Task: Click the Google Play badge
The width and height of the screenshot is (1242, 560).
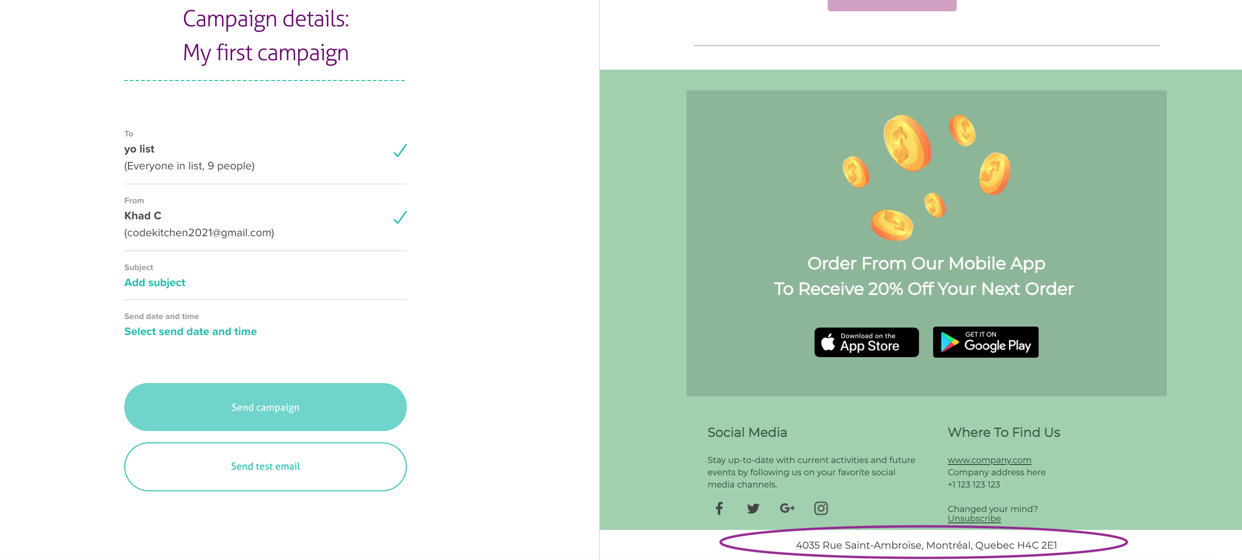Action: point(985,342)
